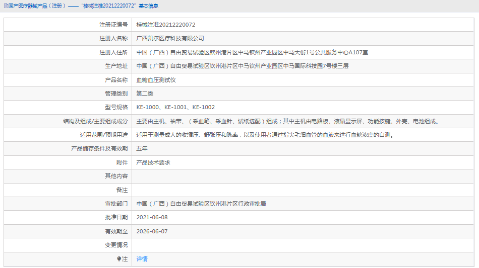This screenshot has height=268, width=479.
Task: Click the 有效期至 row label
Action: (x=116, y=231)
